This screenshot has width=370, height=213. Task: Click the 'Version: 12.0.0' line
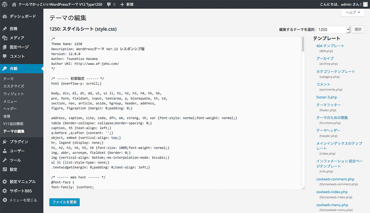pos(65,54)
